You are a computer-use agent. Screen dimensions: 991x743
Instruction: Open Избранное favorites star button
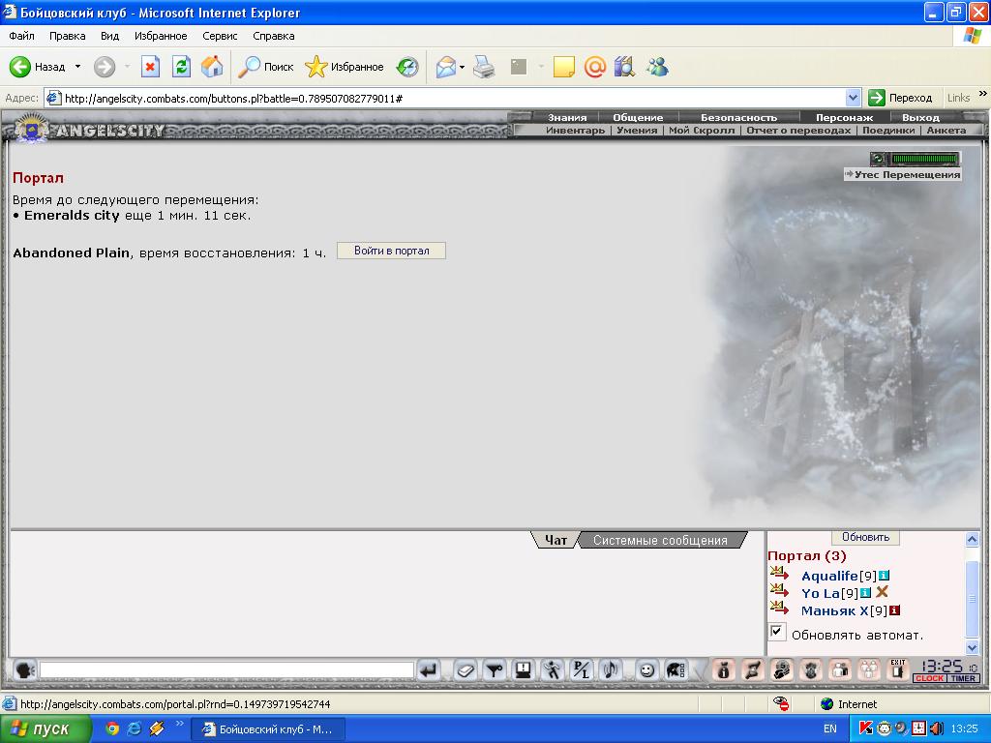point(345,67)
